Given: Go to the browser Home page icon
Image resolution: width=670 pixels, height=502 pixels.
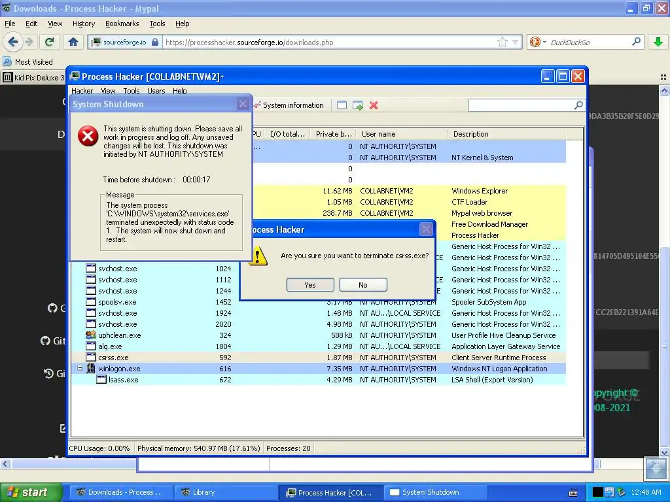Looking at the screenshot, I should (73, 42).
